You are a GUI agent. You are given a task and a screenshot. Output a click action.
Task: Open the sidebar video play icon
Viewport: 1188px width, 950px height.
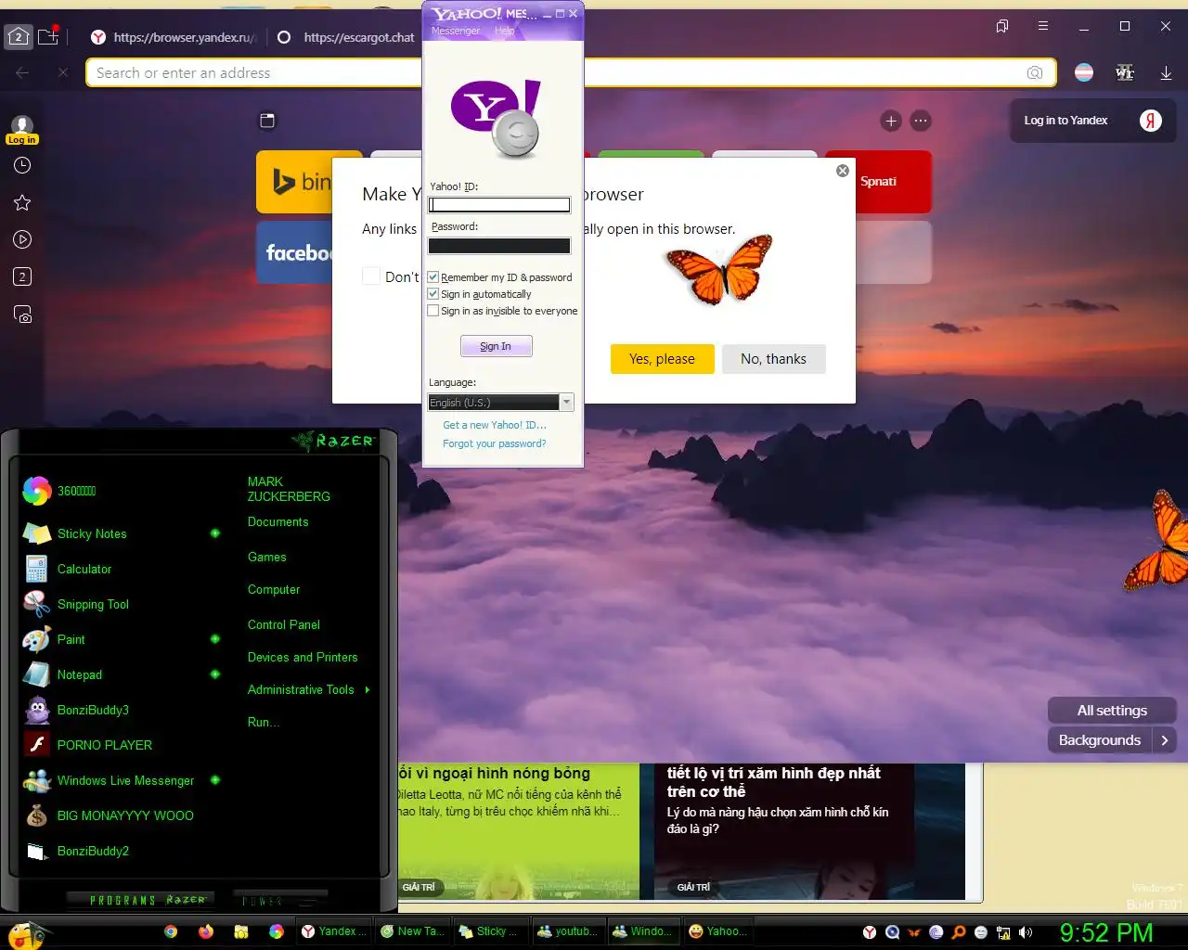(x=23, y=239)
